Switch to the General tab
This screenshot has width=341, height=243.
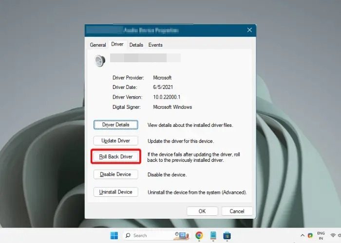click(98, 45)
